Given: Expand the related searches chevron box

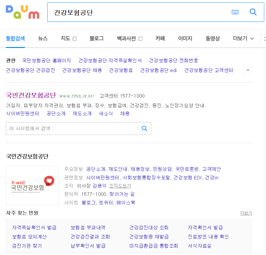Looking at the screenshot, I should coord(248,70).
